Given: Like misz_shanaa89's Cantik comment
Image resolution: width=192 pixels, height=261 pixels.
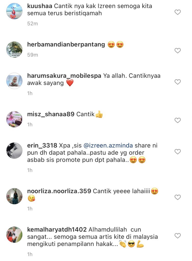Looking at the screenshot, I should click(x=177, y=120).
